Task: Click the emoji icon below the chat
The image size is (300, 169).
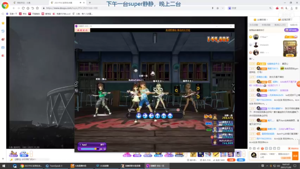Action: [x=250, y=148]
